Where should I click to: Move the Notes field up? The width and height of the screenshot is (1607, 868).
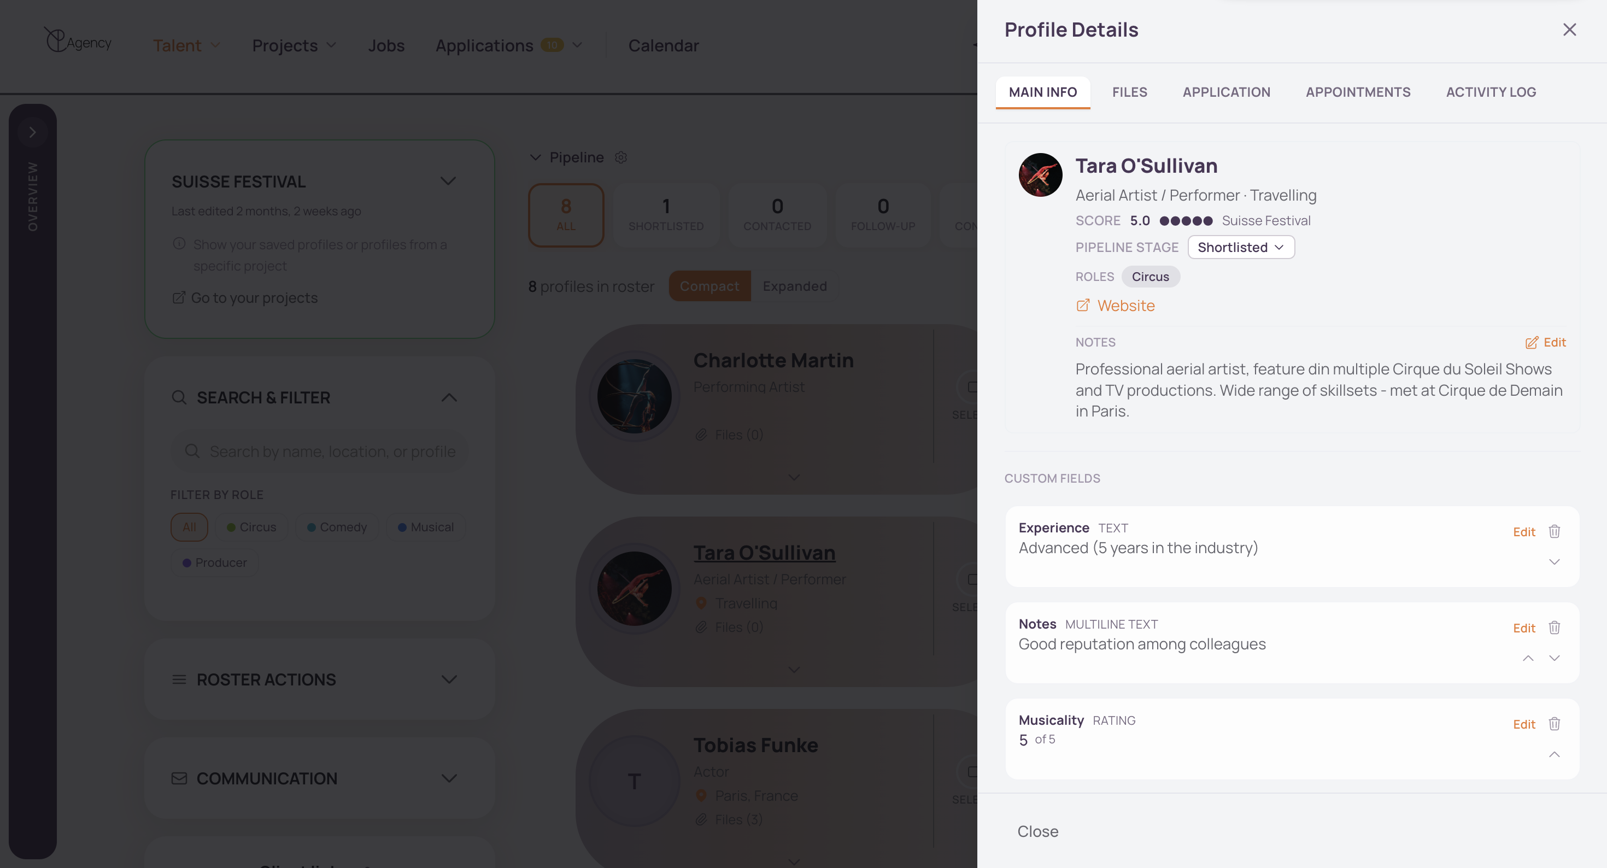pyautogui.click(x=1528, y=658)
